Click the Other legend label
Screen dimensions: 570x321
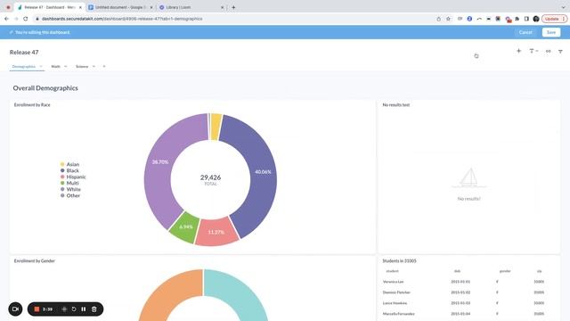73,195
